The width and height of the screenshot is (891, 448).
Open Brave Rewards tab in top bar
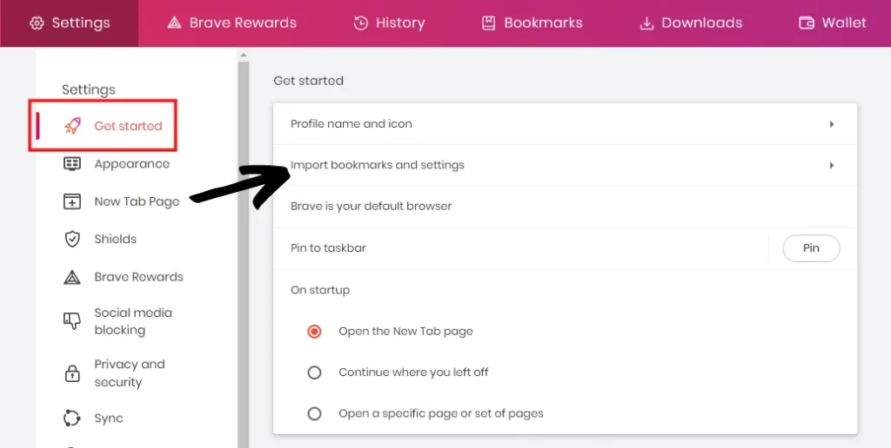coord(231,23)
